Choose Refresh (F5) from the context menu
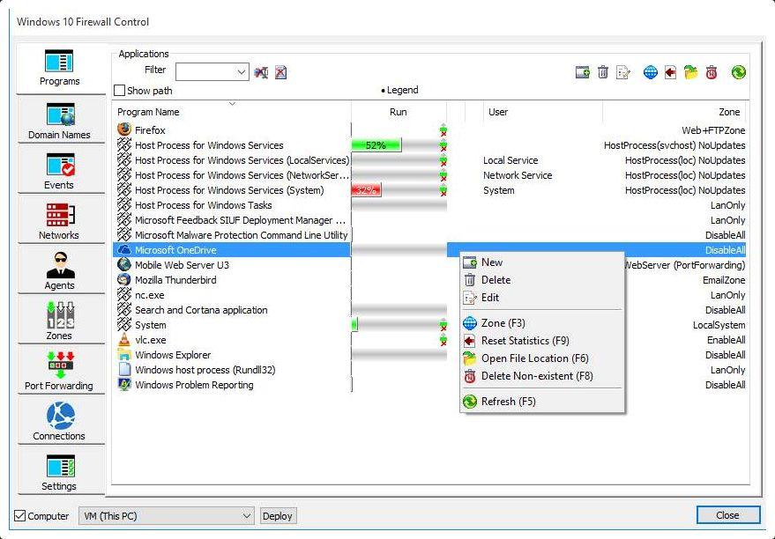This screenshot has height=539, width=775. 542,402
